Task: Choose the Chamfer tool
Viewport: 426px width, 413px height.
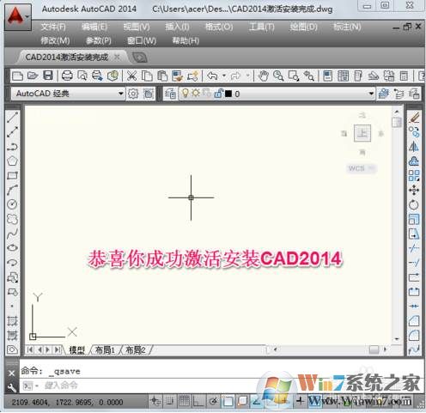Action: 414,321
